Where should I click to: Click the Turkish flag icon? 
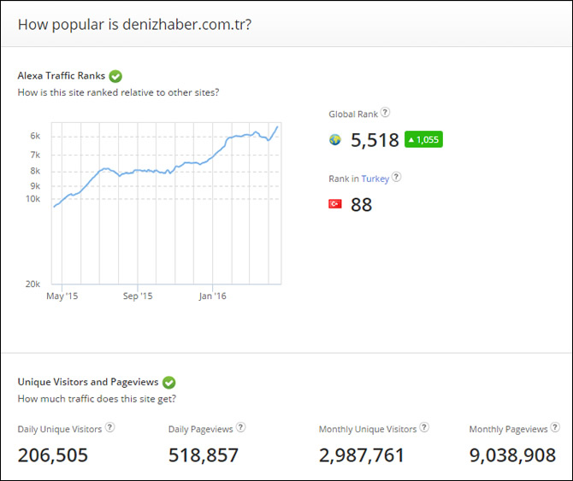pyautogui.click(x=335, y=204)
